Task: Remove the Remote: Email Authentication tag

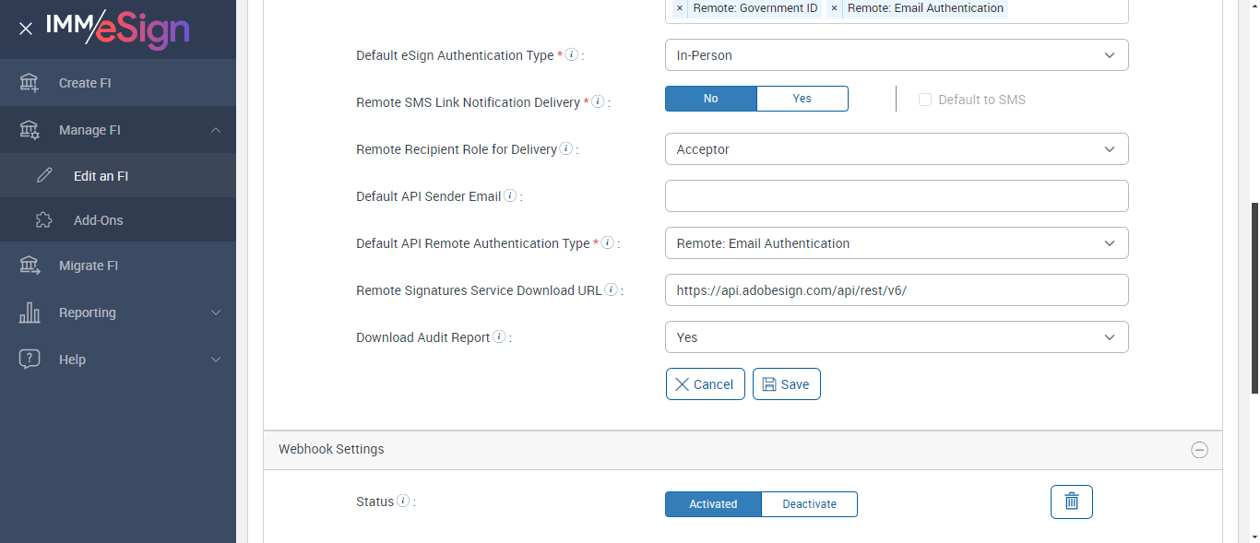Action: pos(834,8)
